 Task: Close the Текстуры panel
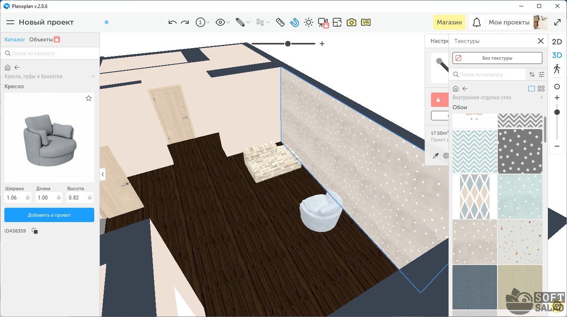pos(540,41)
